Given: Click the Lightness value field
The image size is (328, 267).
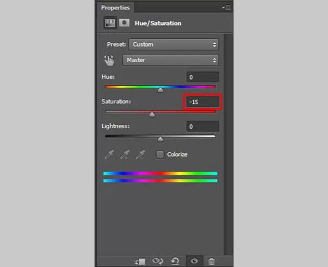Looking at the screenshot, I should click(202, 127).
